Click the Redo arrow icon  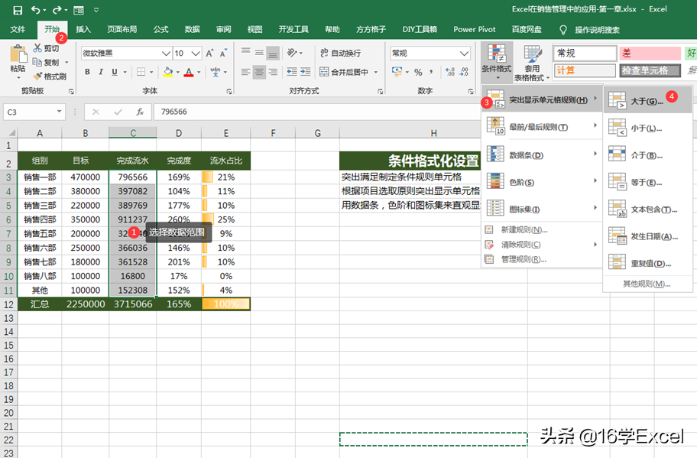pyautogui.click(x=57, y=10)
